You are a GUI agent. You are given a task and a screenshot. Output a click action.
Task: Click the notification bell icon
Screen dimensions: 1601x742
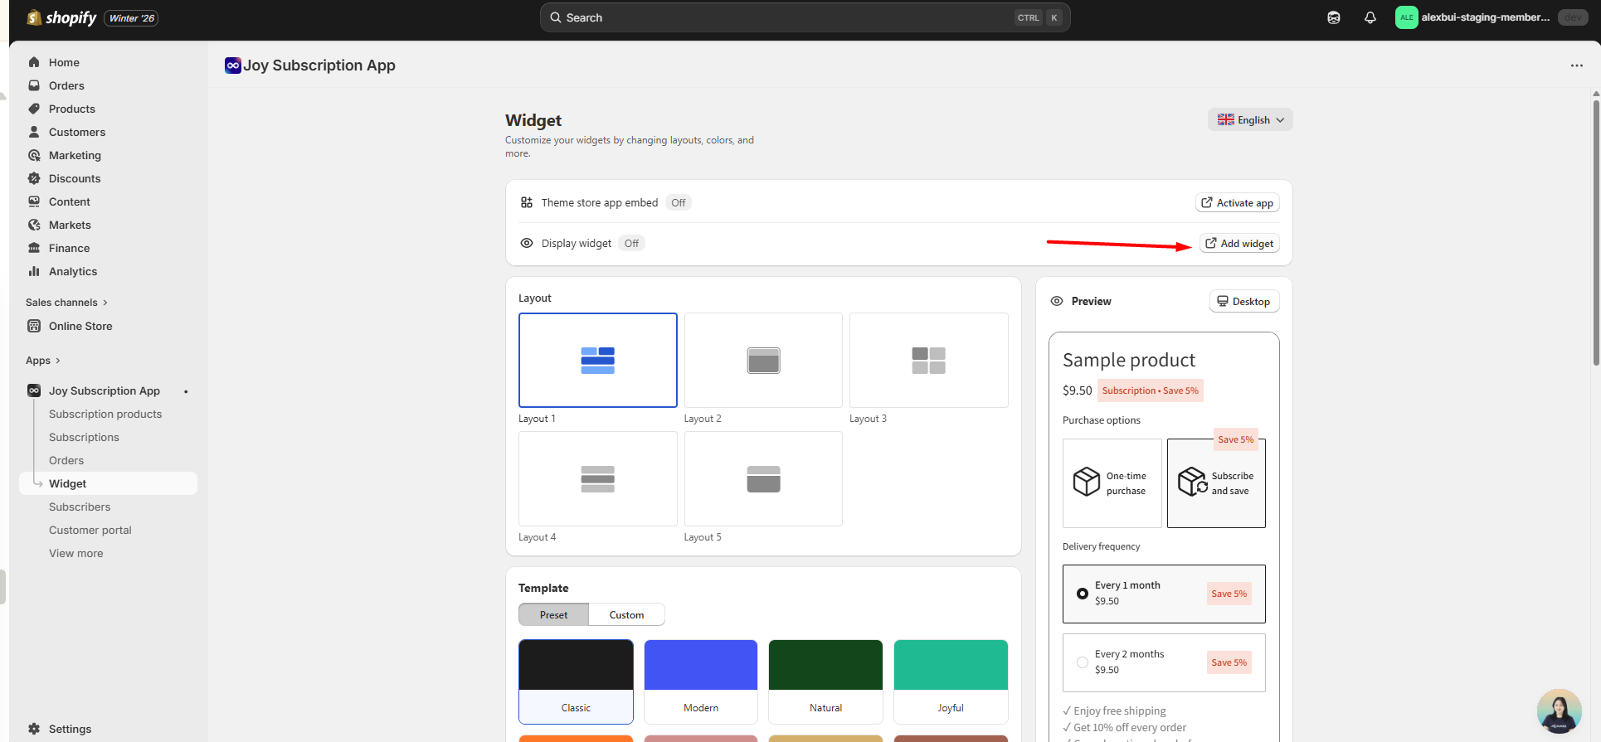1370,17
